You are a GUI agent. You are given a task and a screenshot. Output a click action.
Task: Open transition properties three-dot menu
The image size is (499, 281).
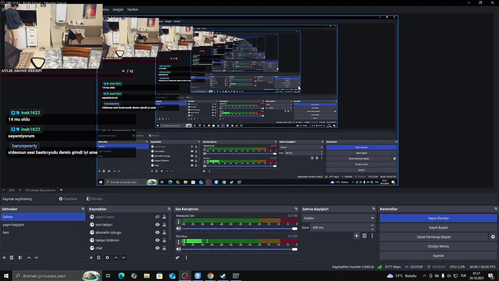[372, 236]
